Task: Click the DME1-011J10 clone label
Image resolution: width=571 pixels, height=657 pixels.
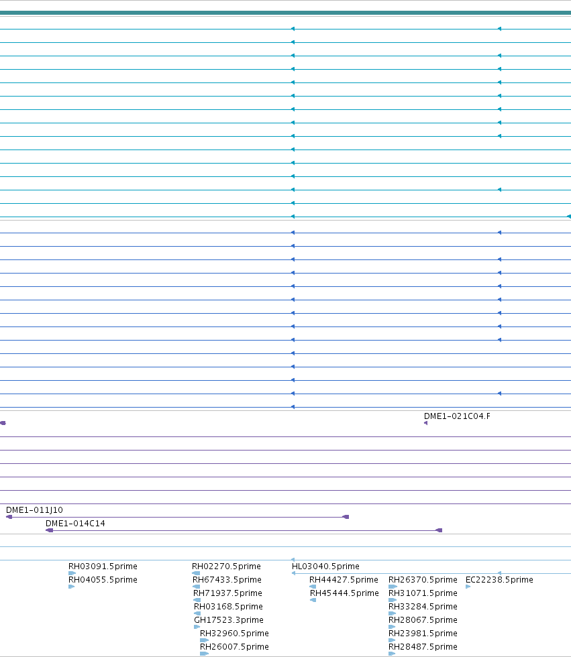Action: coord(34,510)
